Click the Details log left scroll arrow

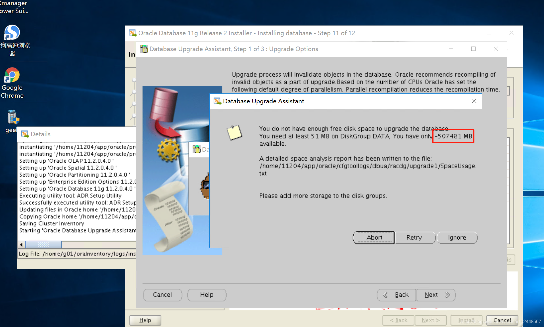22,245
